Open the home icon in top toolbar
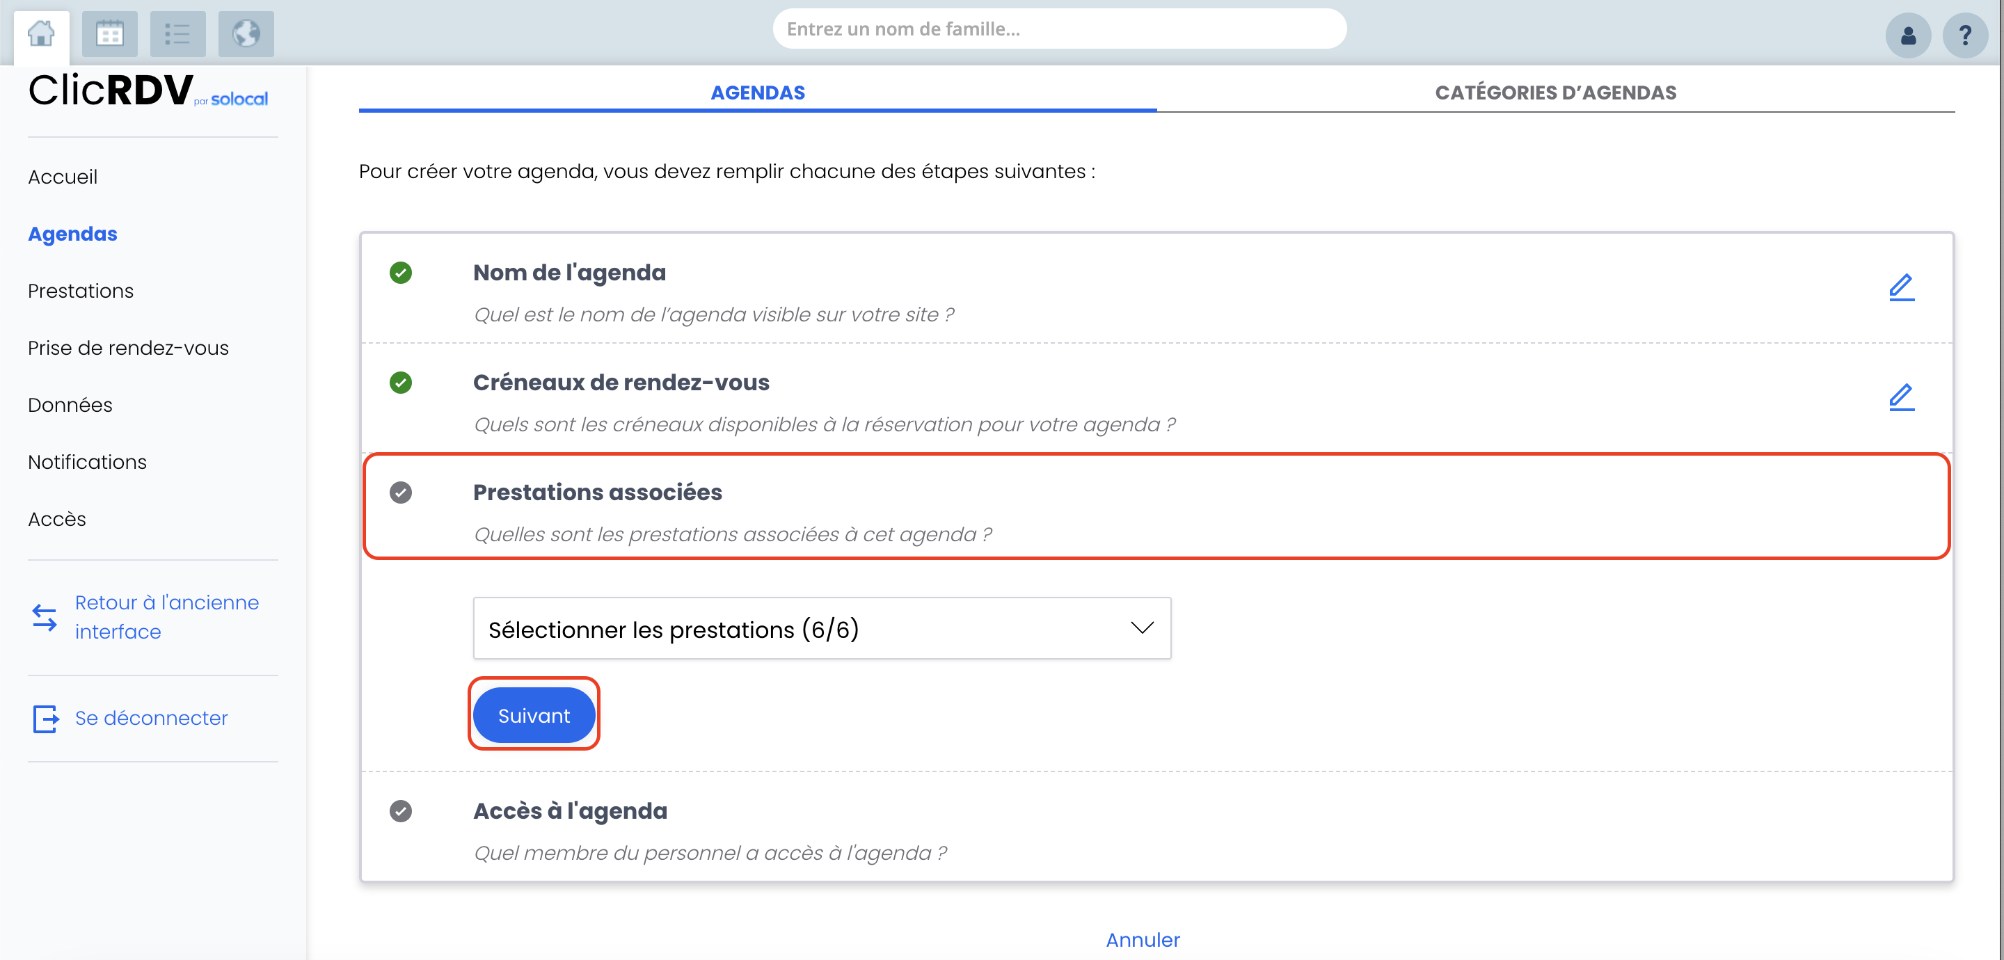The height and width of the screenshot is (960, 2004). tap(41, 34)
